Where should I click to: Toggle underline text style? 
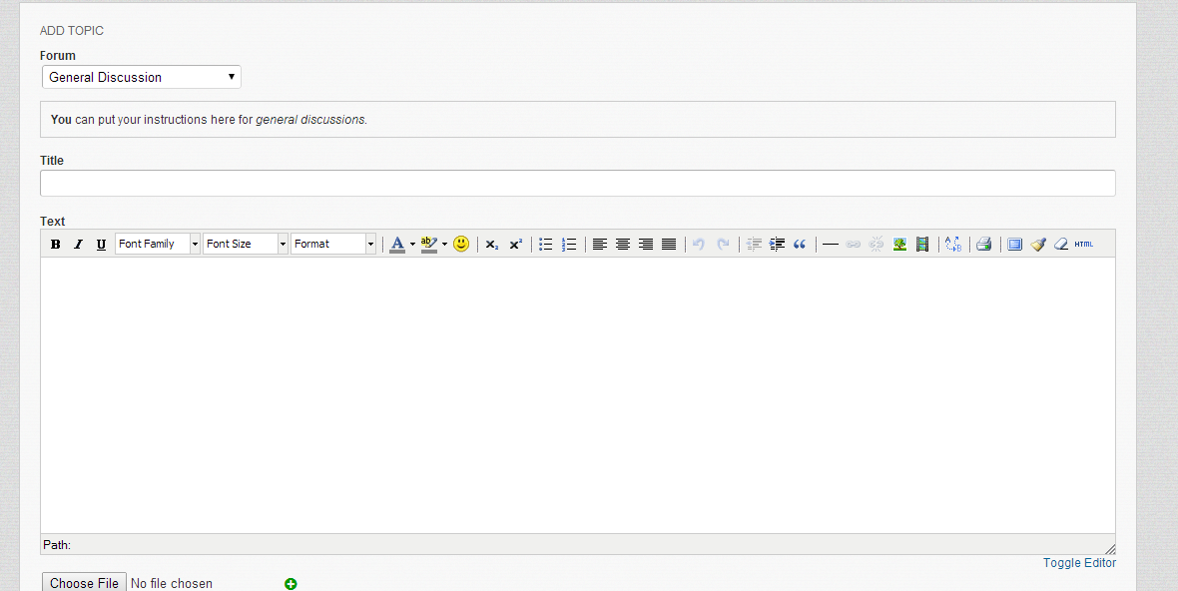point(101,245)
